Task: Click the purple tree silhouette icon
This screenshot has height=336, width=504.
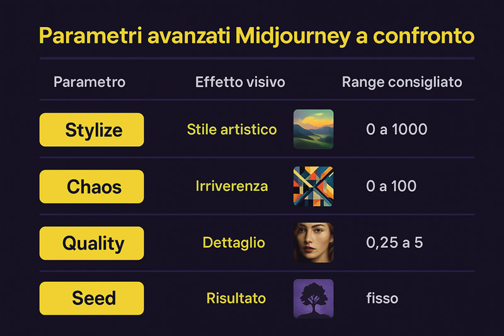Action: (313, 299)
